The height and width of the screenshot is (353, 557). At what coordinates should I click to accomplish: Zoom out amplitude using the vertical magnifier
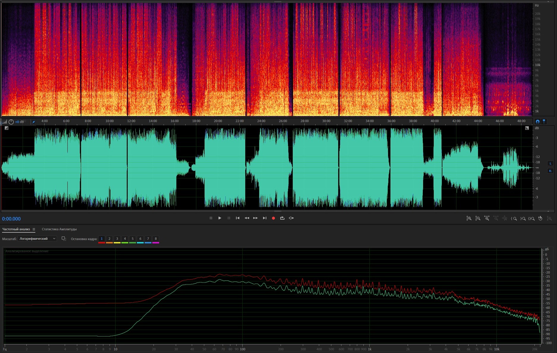click(x=478, y=218)
